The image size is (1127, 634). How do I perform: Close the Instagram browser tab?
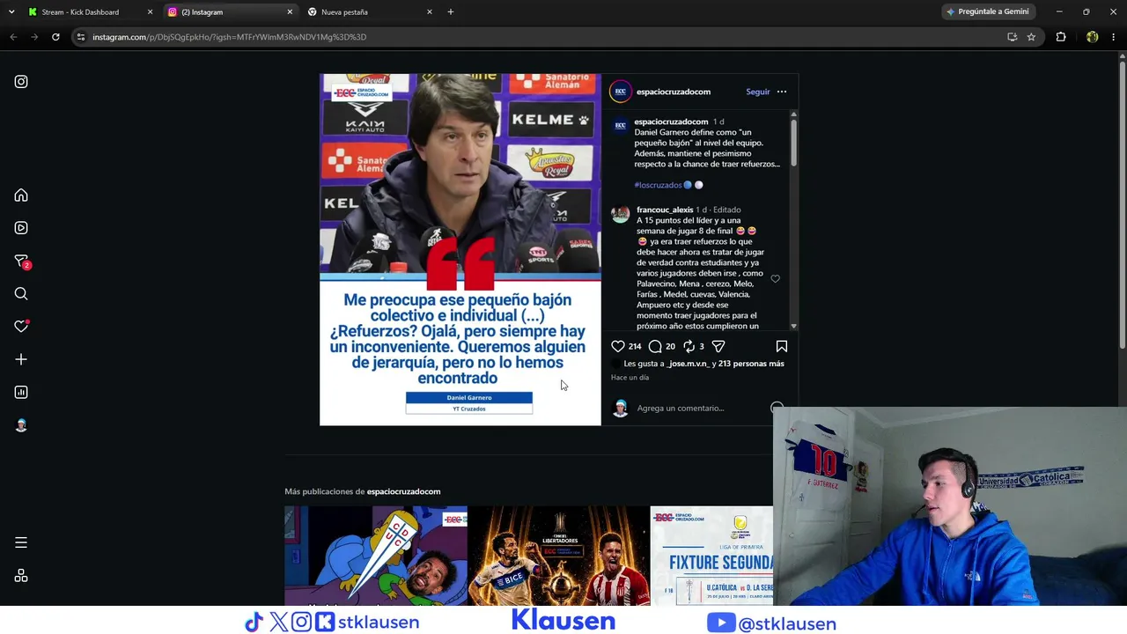[290, 12]
